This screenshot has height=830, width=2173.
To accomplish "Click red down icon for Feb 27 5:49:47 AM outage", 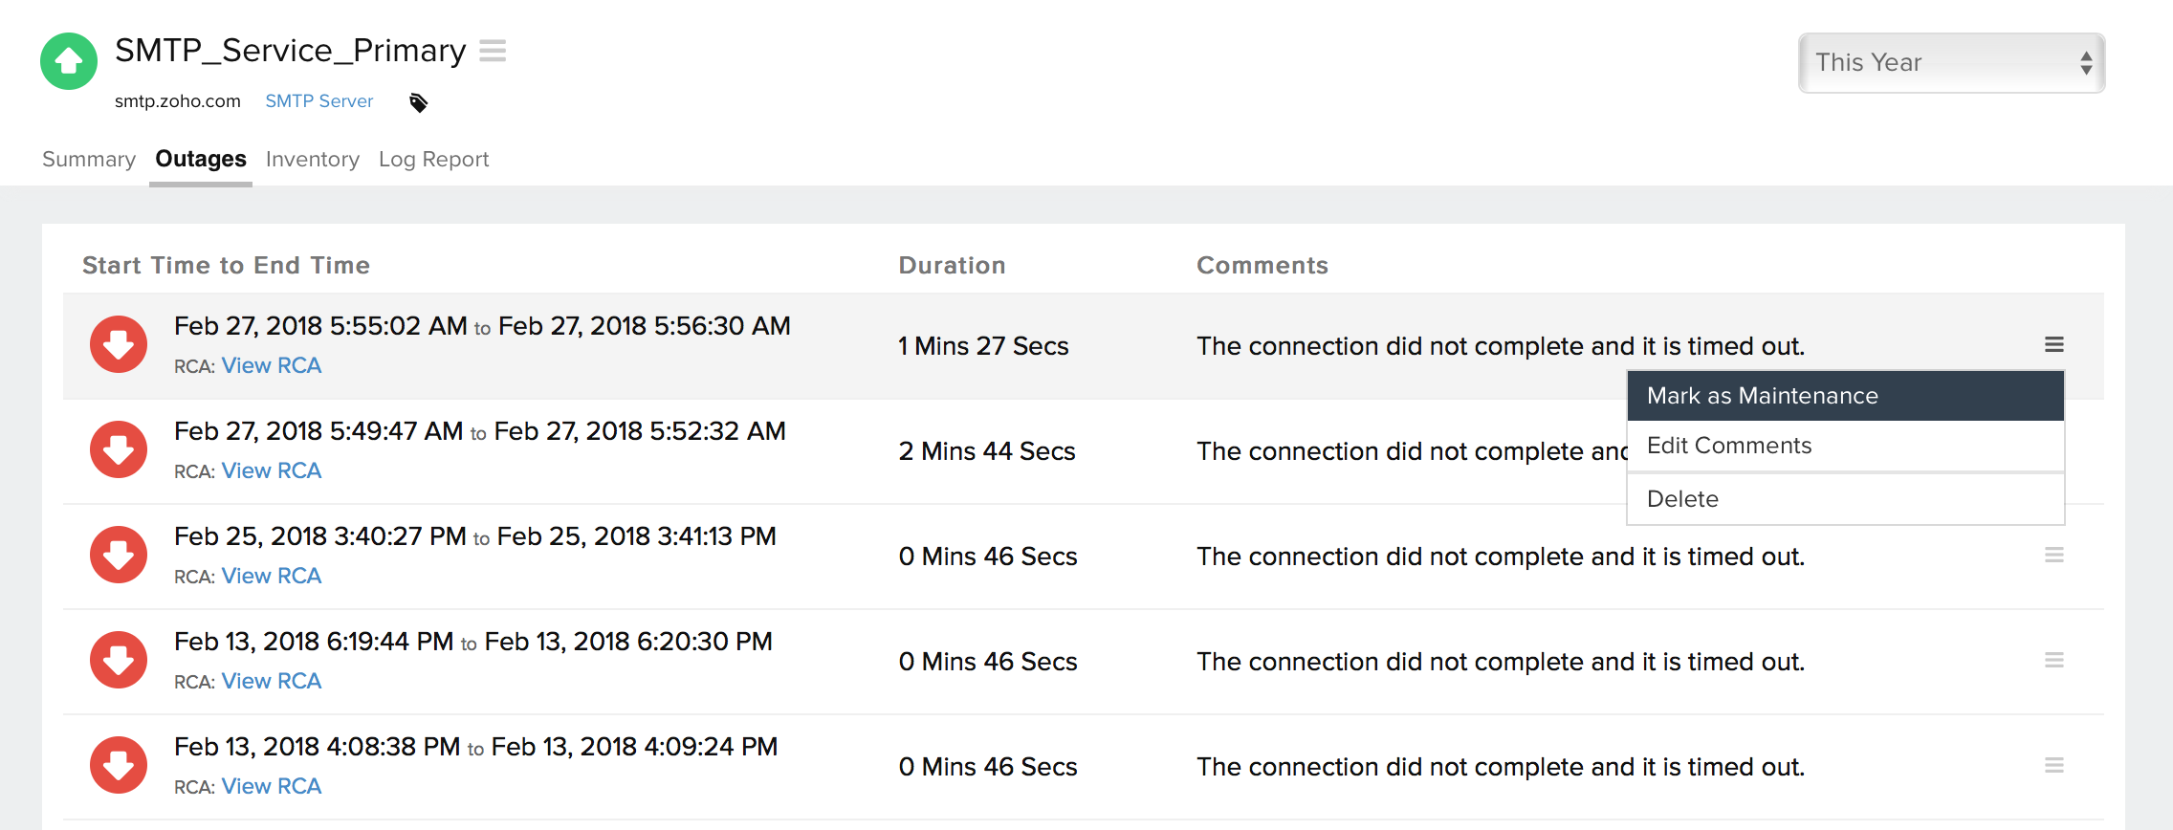I will pos(119,449).
